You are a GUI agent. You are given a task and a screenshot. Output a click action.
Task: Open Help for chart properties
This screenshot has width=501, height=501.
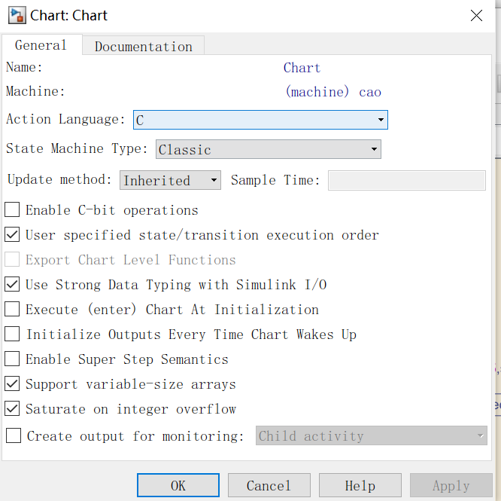tap(360, 485)
